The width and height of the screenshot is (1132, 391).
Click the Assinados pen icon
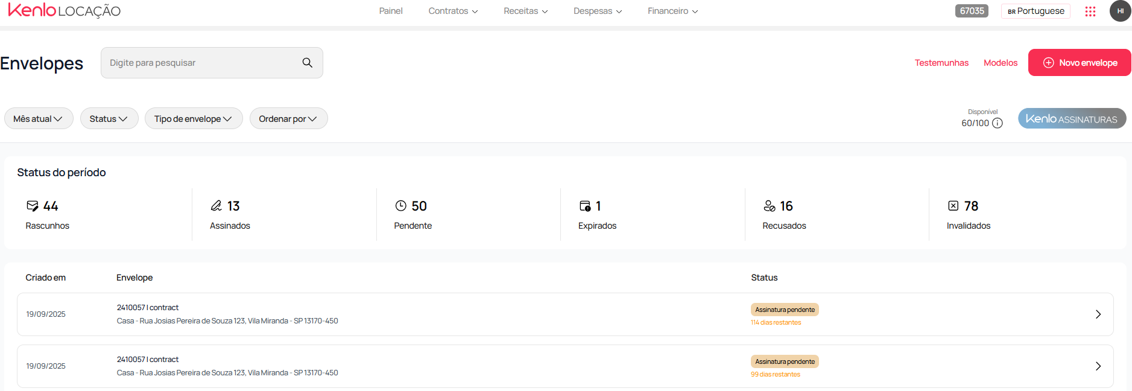click(x=217, y=206)
